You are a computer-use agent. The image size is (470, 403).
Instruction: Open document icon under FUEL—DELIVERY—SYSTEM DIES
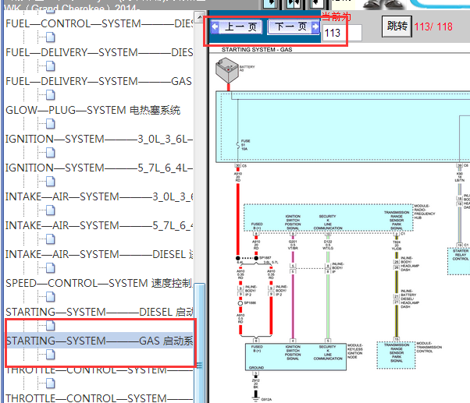50,66
